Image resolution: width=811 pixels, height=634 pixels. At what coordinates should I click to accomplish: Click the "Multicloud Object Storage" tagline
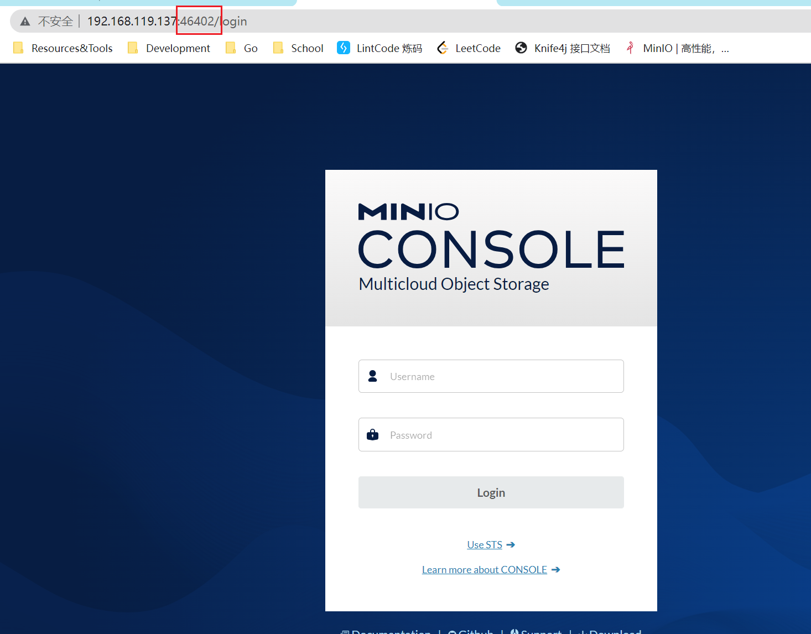[x=454, y=284]
